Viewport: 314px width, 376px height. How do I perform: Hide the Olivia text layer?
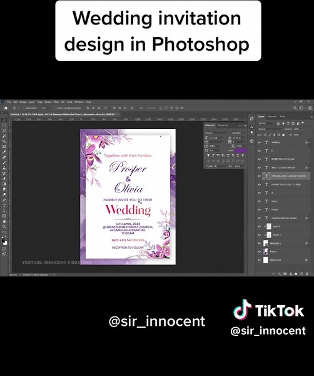click(x=259, y=201)
